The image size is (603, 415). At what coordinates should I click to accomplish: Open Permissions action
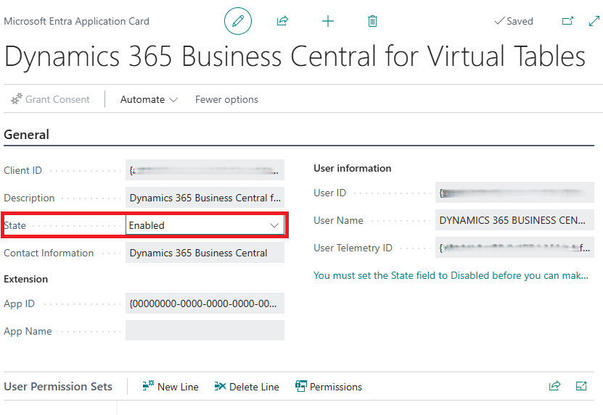(329, 387)
